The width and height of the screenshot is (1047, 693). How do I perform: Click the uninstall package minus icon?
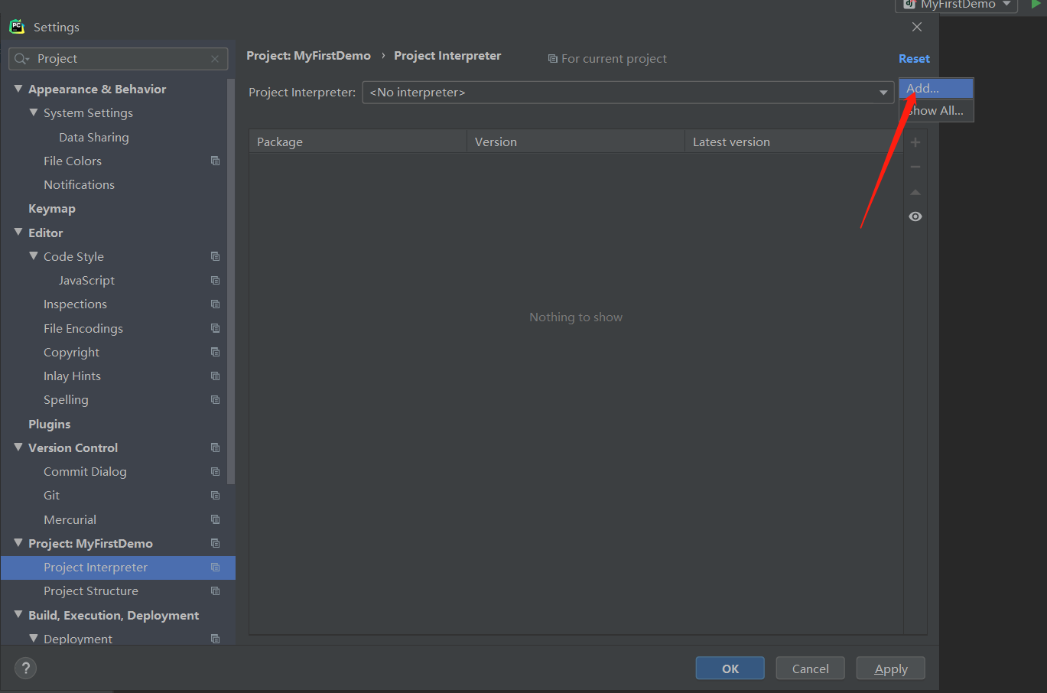coord(915,167)
